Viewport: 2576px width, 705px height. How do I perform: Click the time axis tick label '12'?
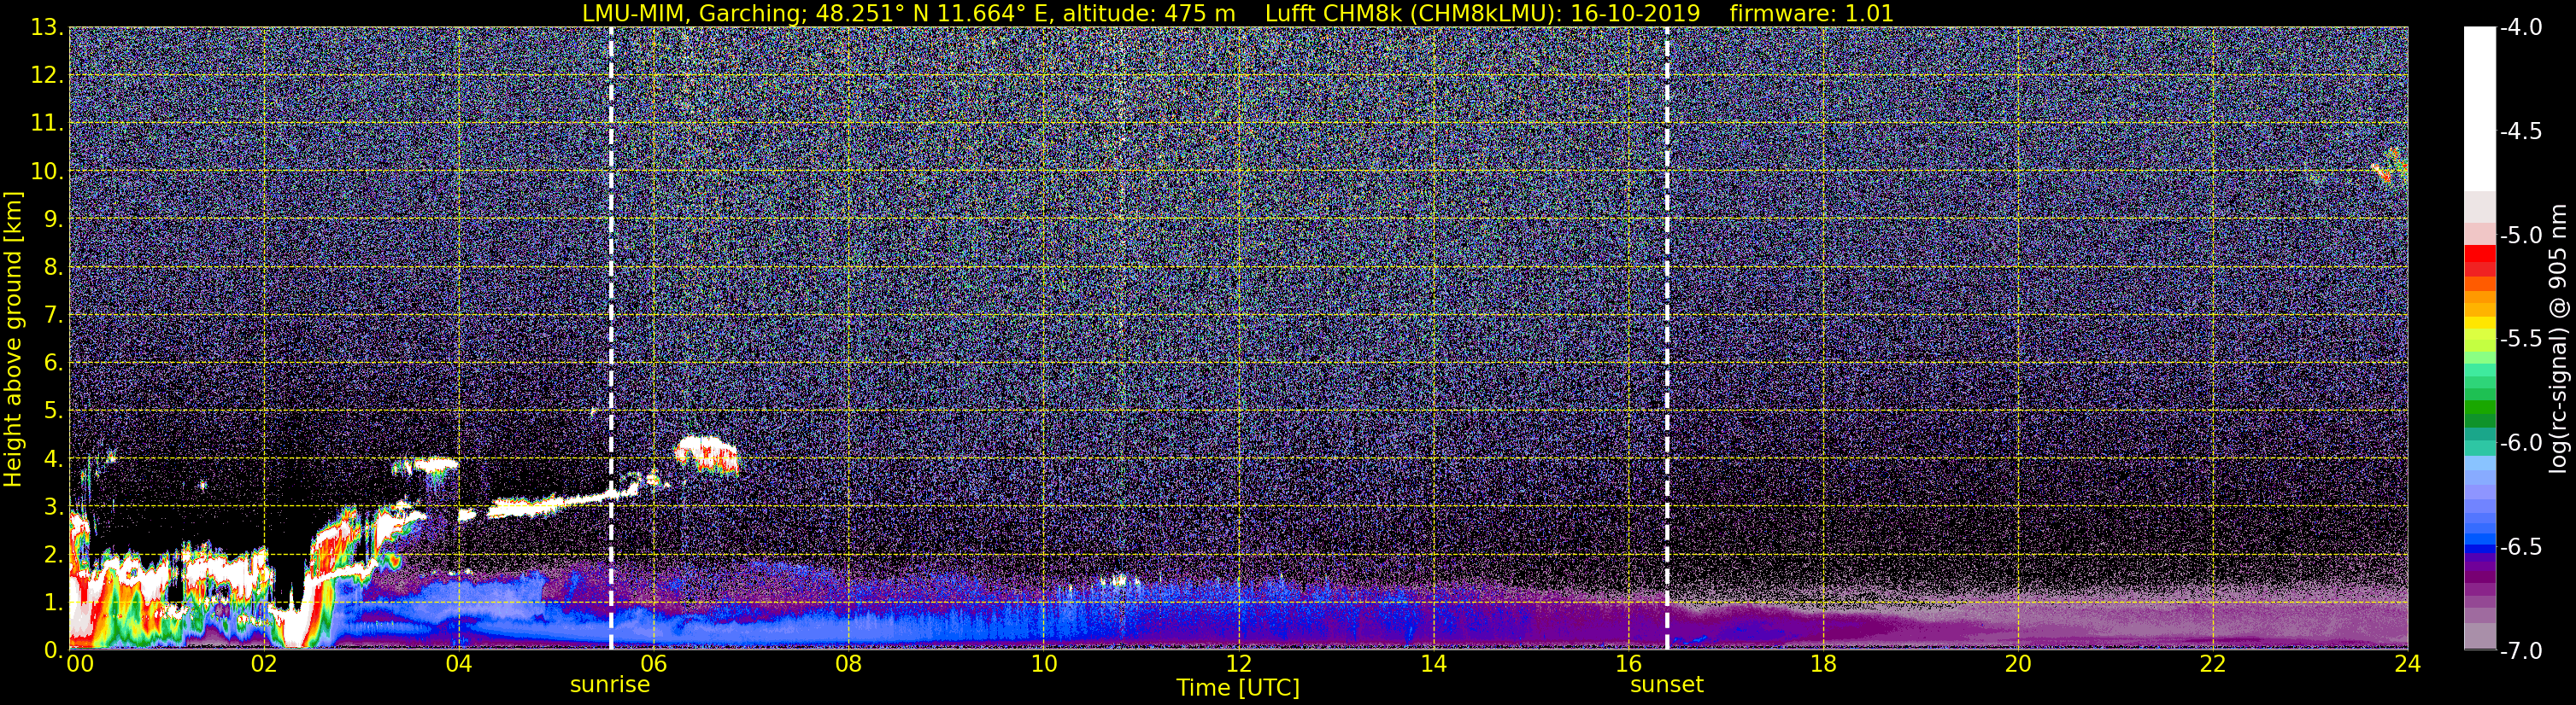click(x=1239, y=664)
